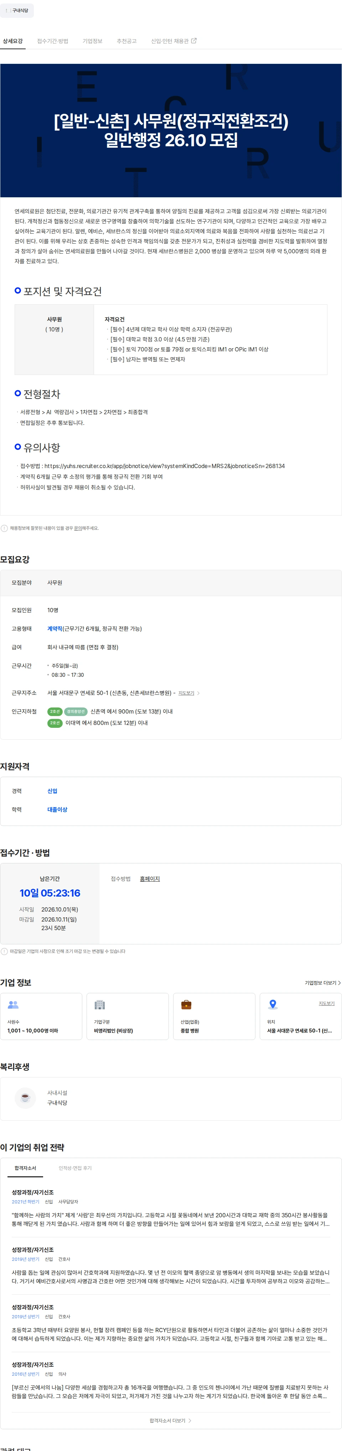Click the map pin icon in 위치 card
Image resolution: width=342 pixels, height=1451 pixels.
273,1005
